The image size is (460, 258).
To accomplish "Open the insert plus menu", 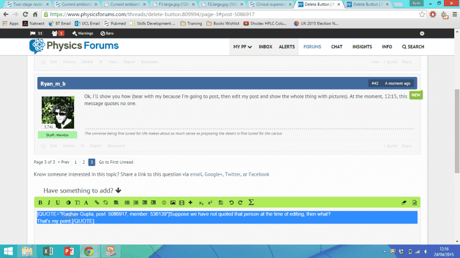I will click(190, 203).
